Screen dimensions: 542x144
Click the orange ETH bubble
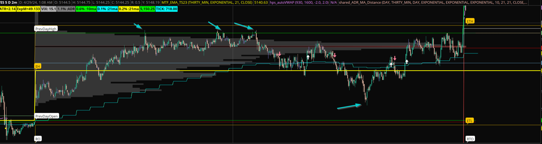pos(470,21)
